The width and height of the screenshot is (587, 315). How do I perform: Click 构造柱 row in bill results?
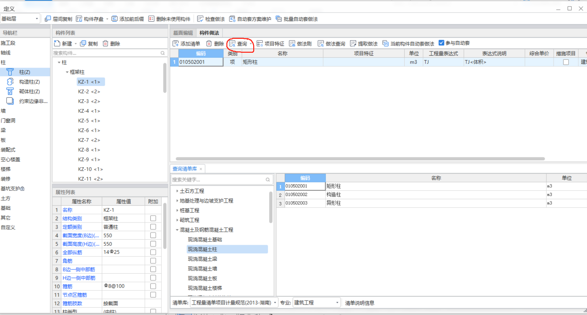coord(431,195)
